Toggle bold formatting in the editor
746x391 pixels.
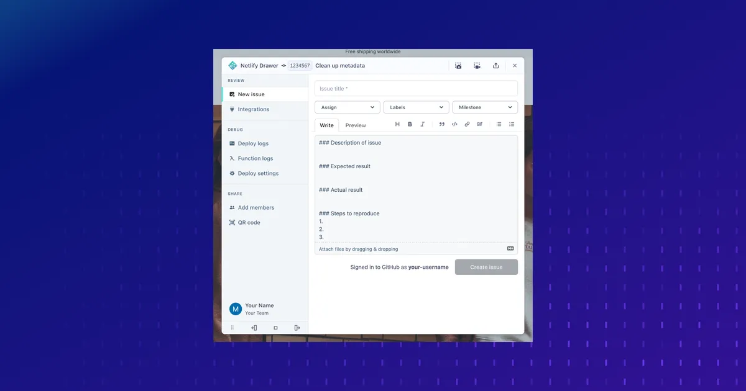(410, 124)
